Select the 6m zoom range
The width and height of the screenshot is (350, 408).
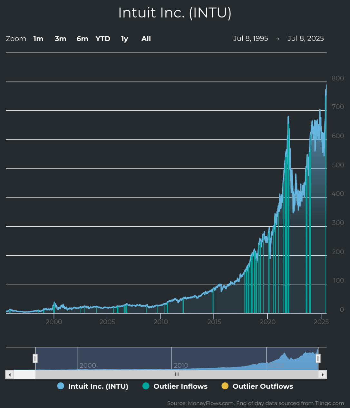[83, 39]
